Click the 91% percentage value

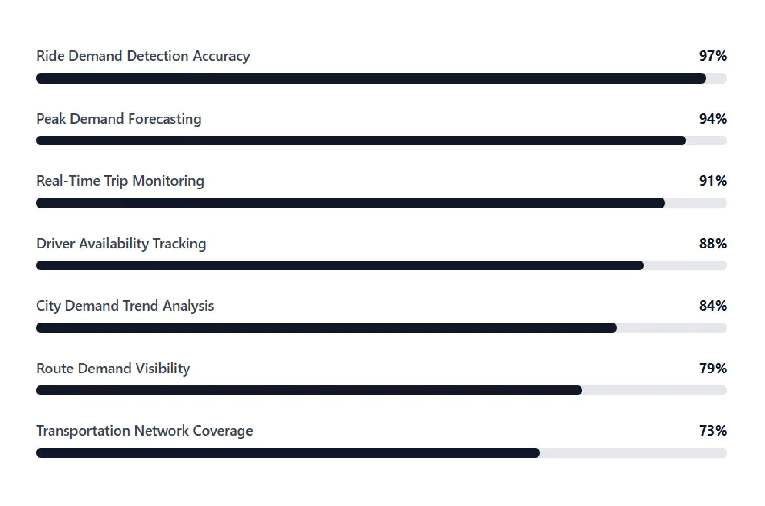[713, 181]
